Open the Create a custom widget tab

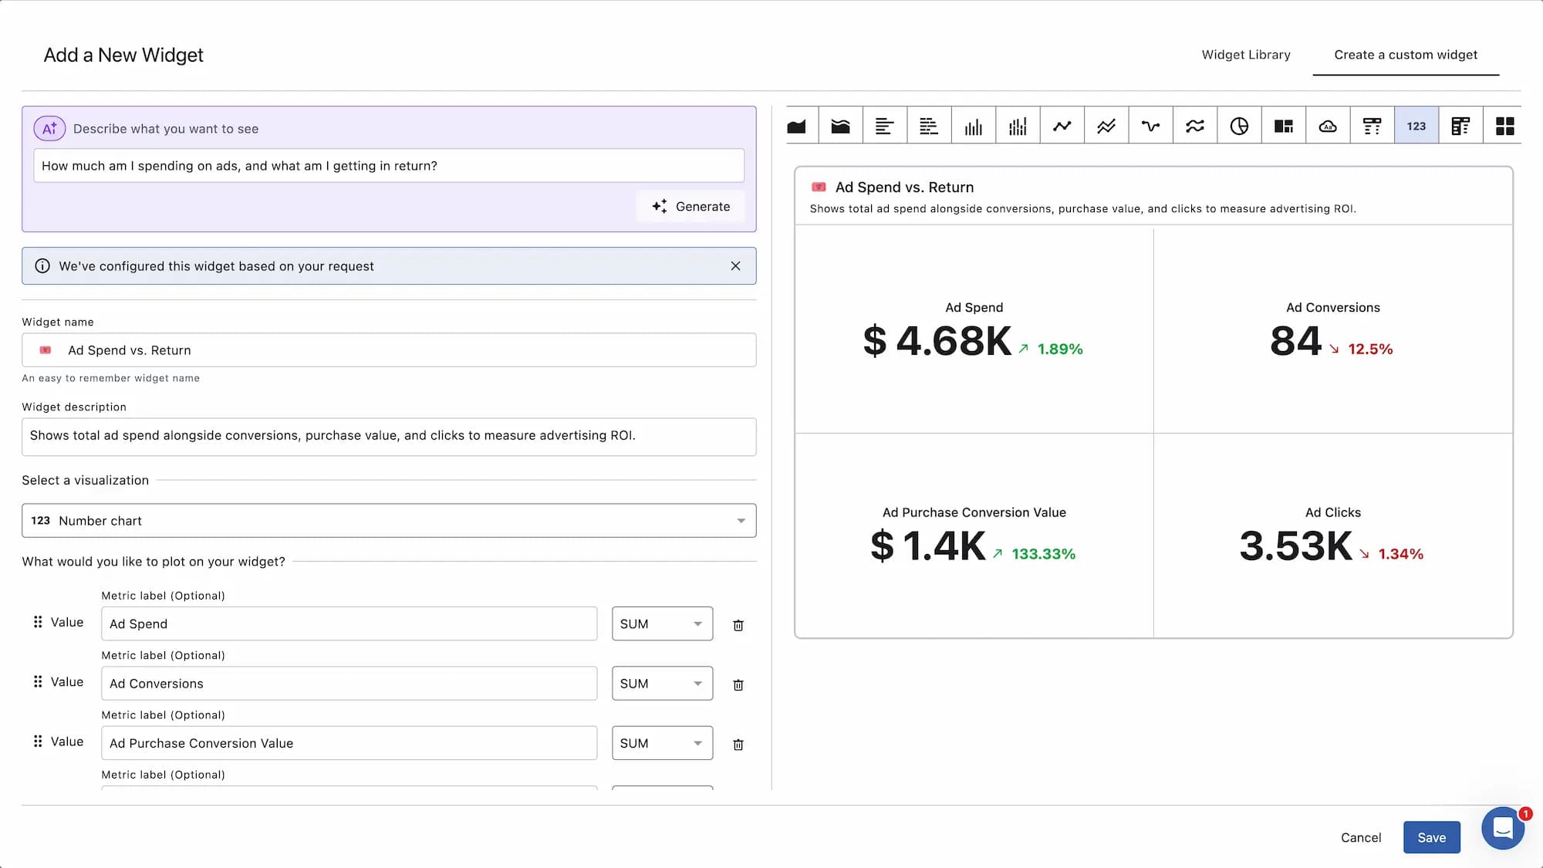pos(1406,54)
